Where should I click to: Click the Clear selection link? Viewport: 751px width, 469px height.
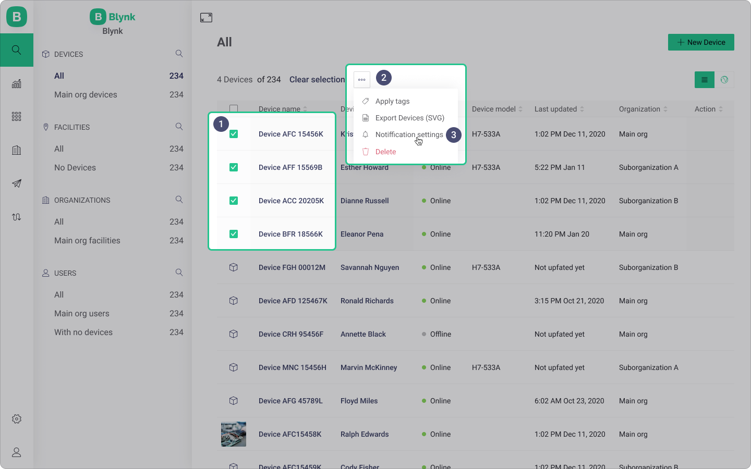pyautogui.click(x=317, y=80)
